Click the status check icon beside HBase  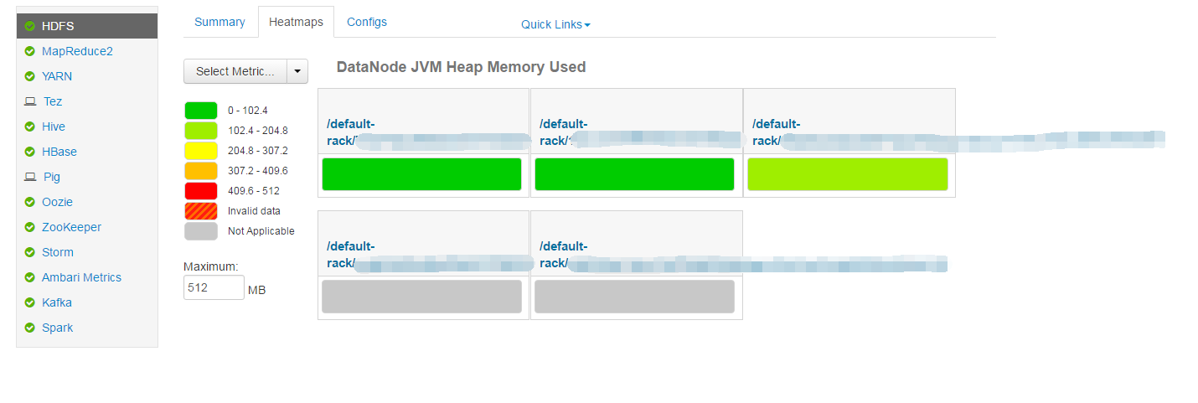30,152
